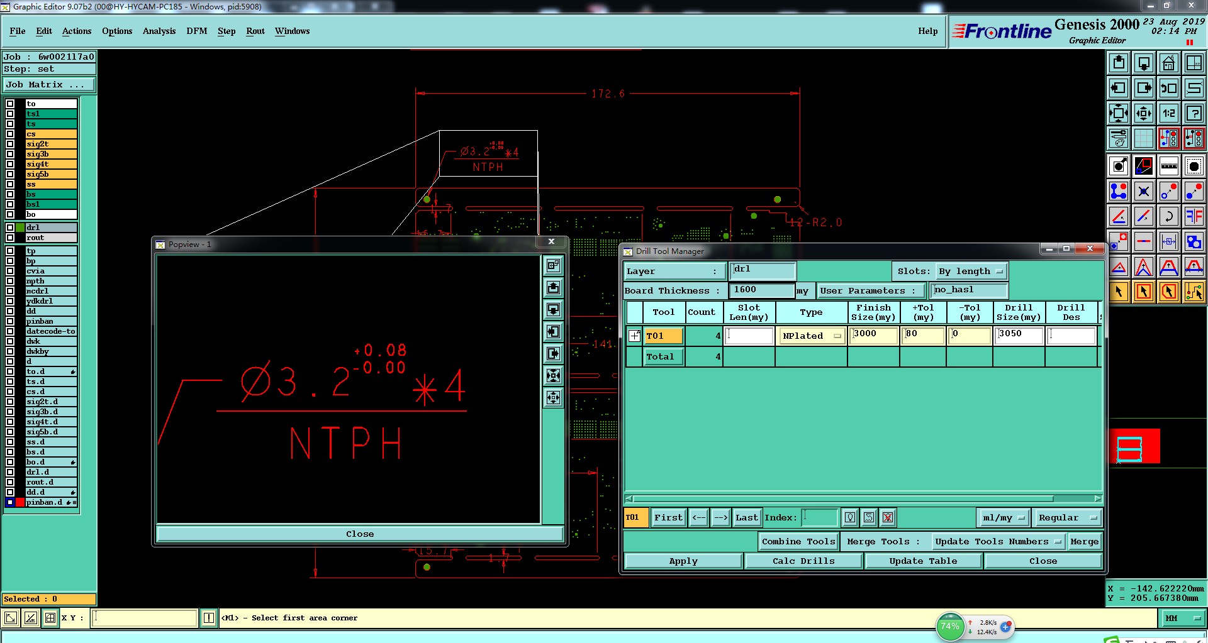Choose the rectangle-area select arrow icon
The width and height of the screenshot is (1208, 643).
tap(1143, 291)
